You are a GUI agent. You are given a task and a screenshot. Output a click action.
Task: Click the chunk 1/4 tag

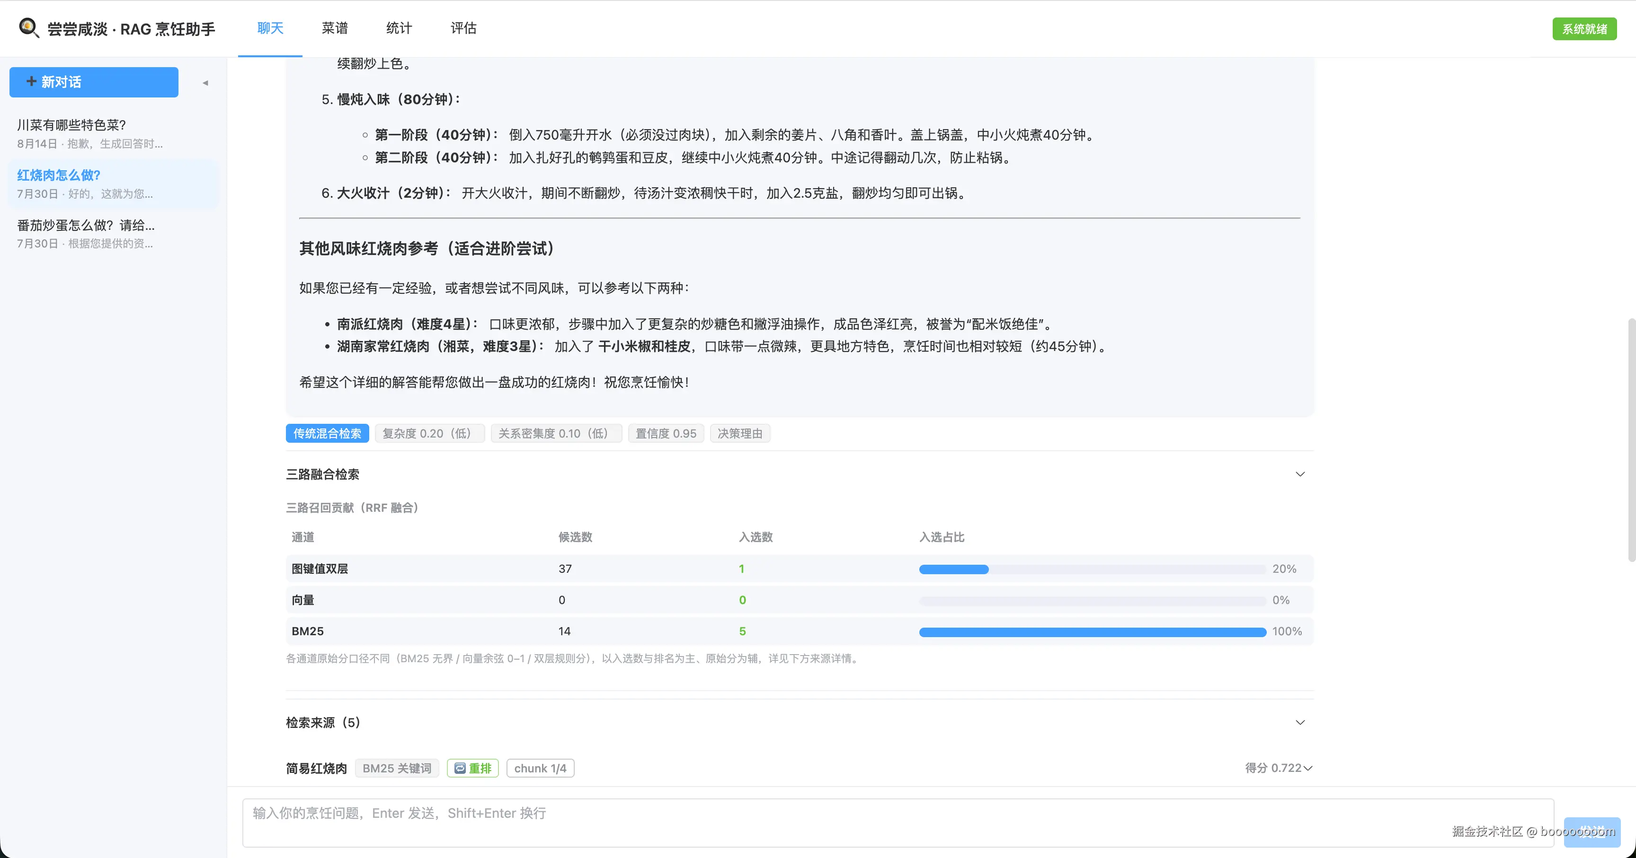pyautogui.click(x=541, y=769)
